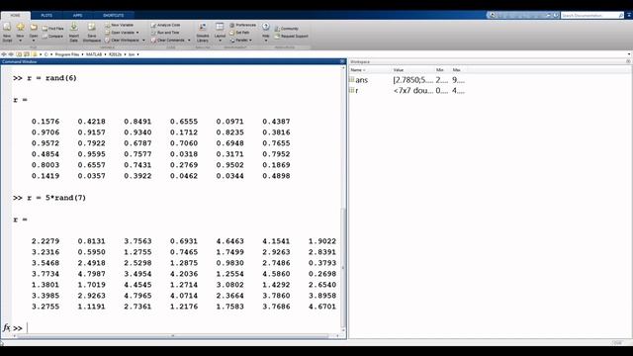Click bin folder in the address path
This screenshot has width=633, height=356.
tap(132, 54)
